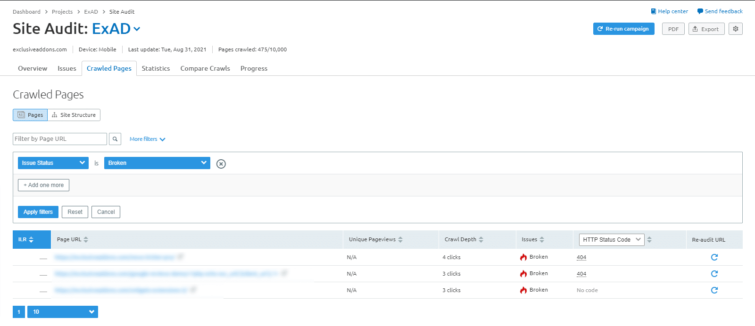755x326 pixels.
Task: Sort by the ILR column arrows
Action: (31, 240)
